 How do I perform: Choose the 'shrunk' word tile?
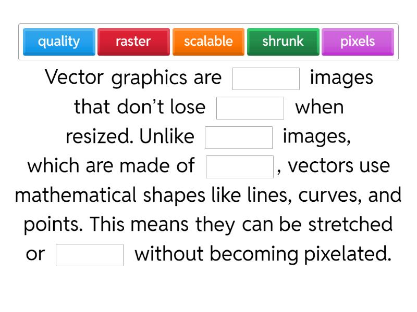click(283, 42)
